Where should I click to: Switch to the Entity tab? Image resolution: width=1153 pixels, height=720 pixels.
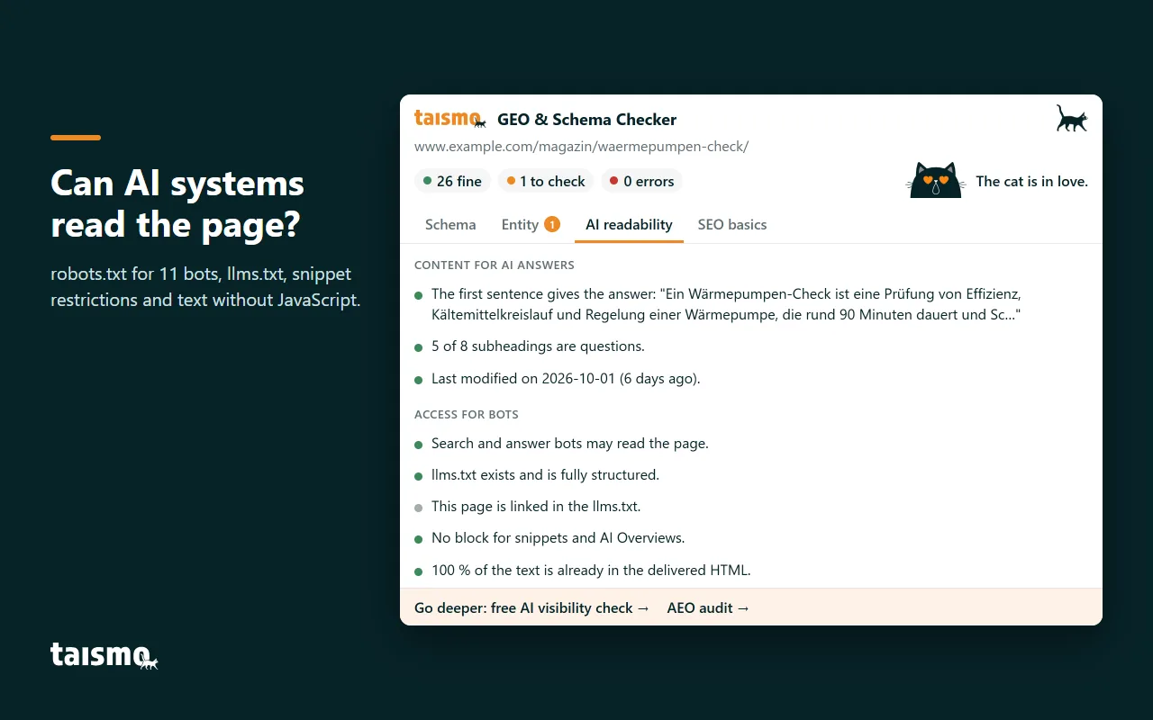coord(531,225)
